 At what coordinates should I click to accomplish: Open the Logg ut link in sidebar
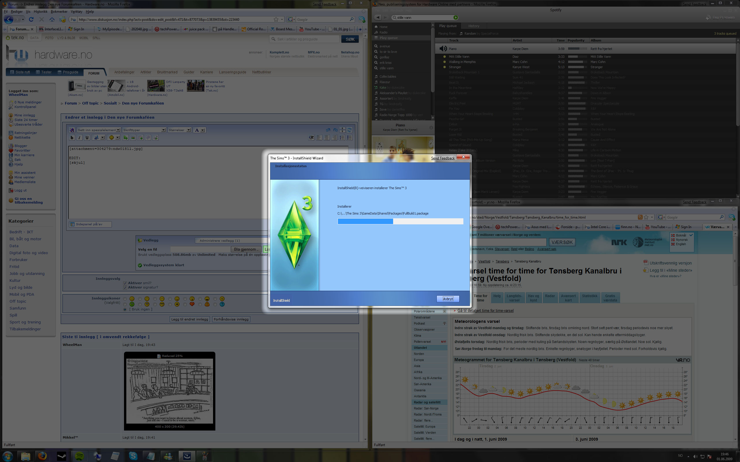[x=20, y=190]
